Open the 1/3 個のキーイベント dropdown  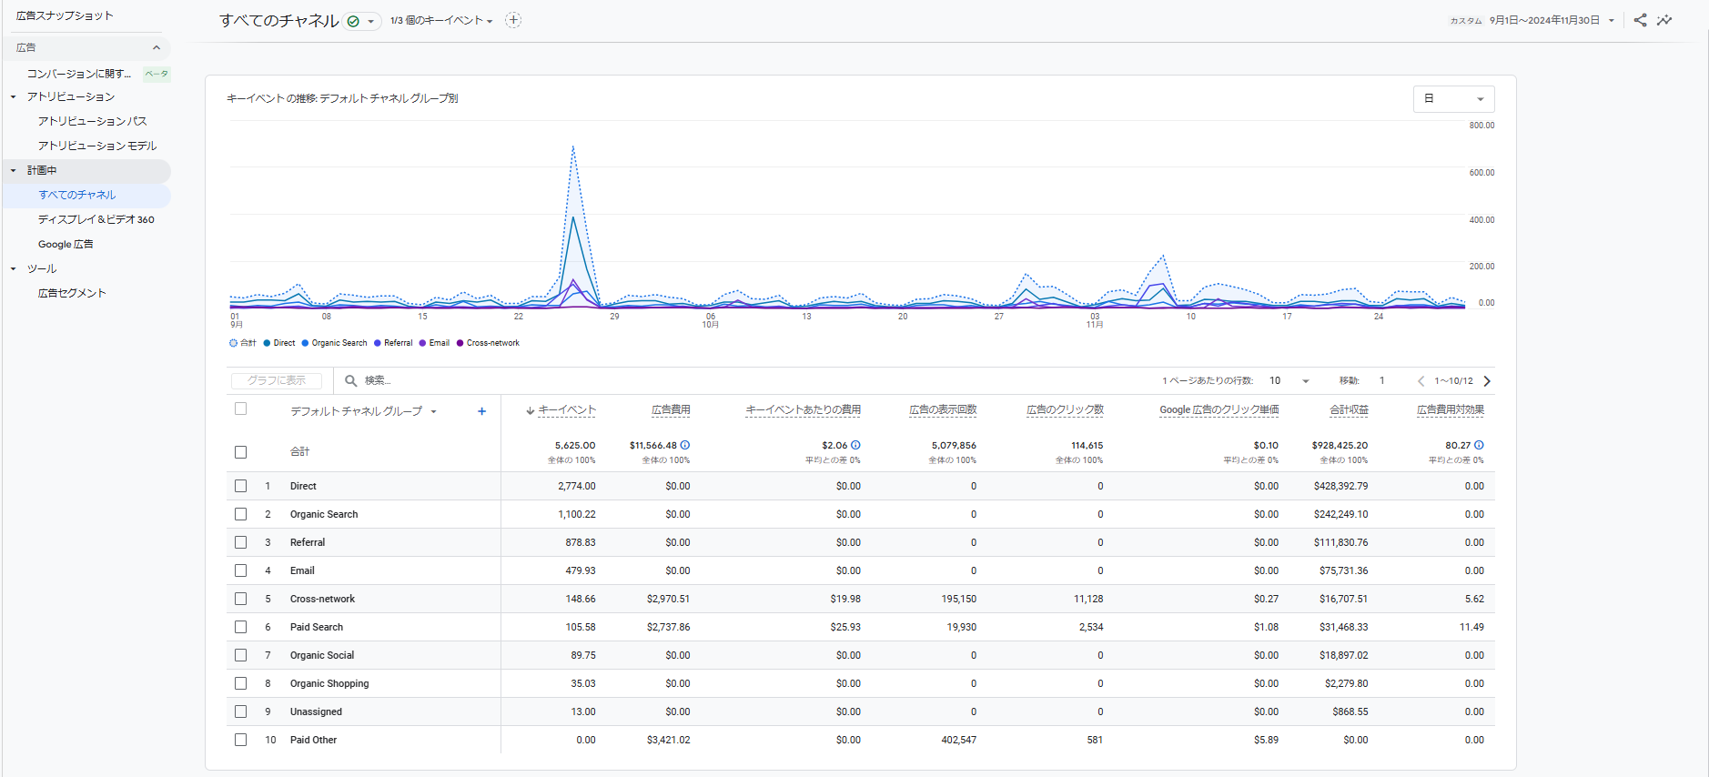click(x=441, y=21)
